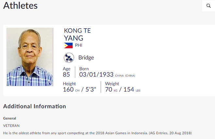Image resolution: width=215 pixels, height=139 pixels.
Task: Click the VETERAN text
Action: click(11, 125)
